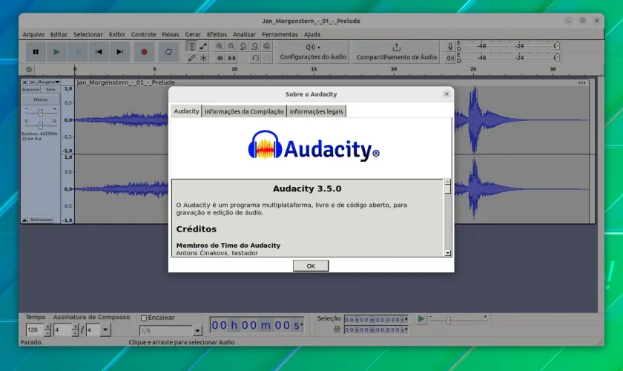
Task: Open the Selecionar menu
Action: (x=88, y=35)
